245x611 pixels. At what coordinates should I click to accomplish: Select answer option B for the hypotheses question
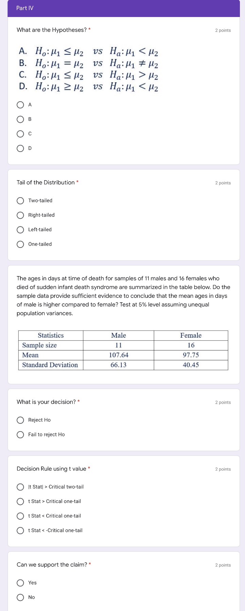tap(20, 119)
